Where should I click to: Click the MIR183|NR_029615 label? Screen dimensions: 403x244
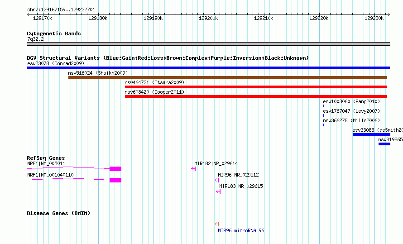[241, 186]
